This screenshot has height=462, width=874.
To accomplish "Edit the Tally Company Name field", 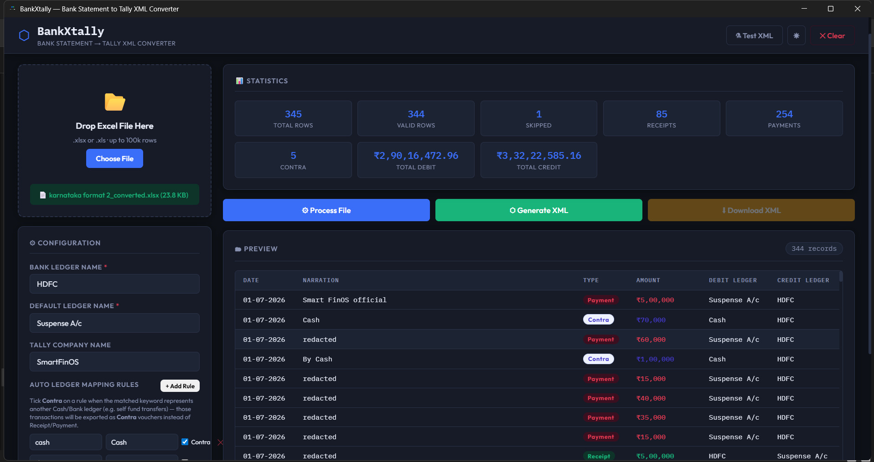I will click(x=114, y=362).
